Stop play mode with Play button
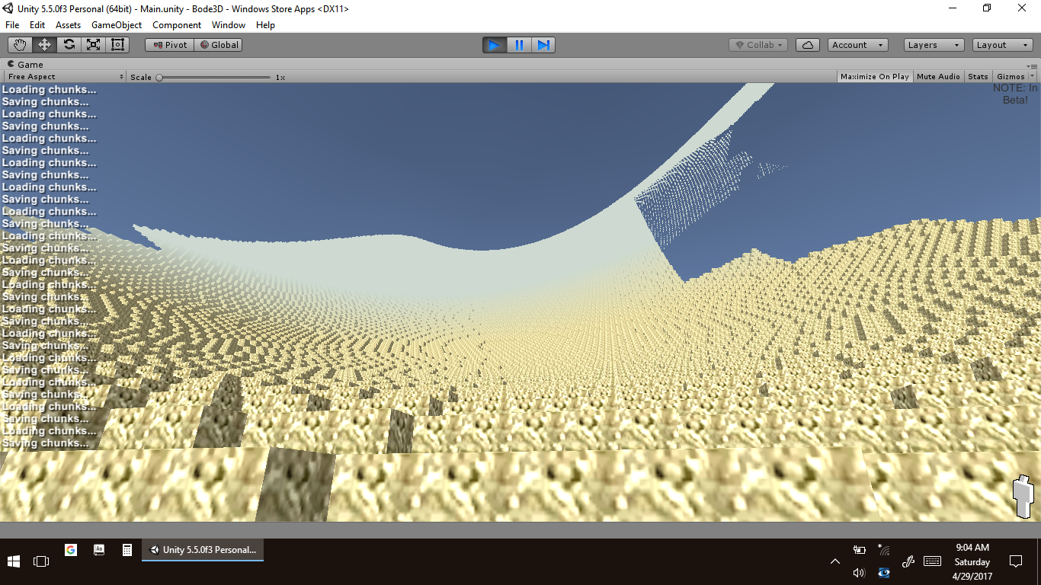 pos(495,45)
